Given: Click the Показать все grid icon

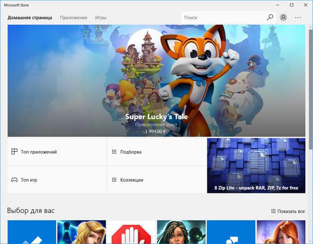Looking at the screenshot, I should 273,211.
